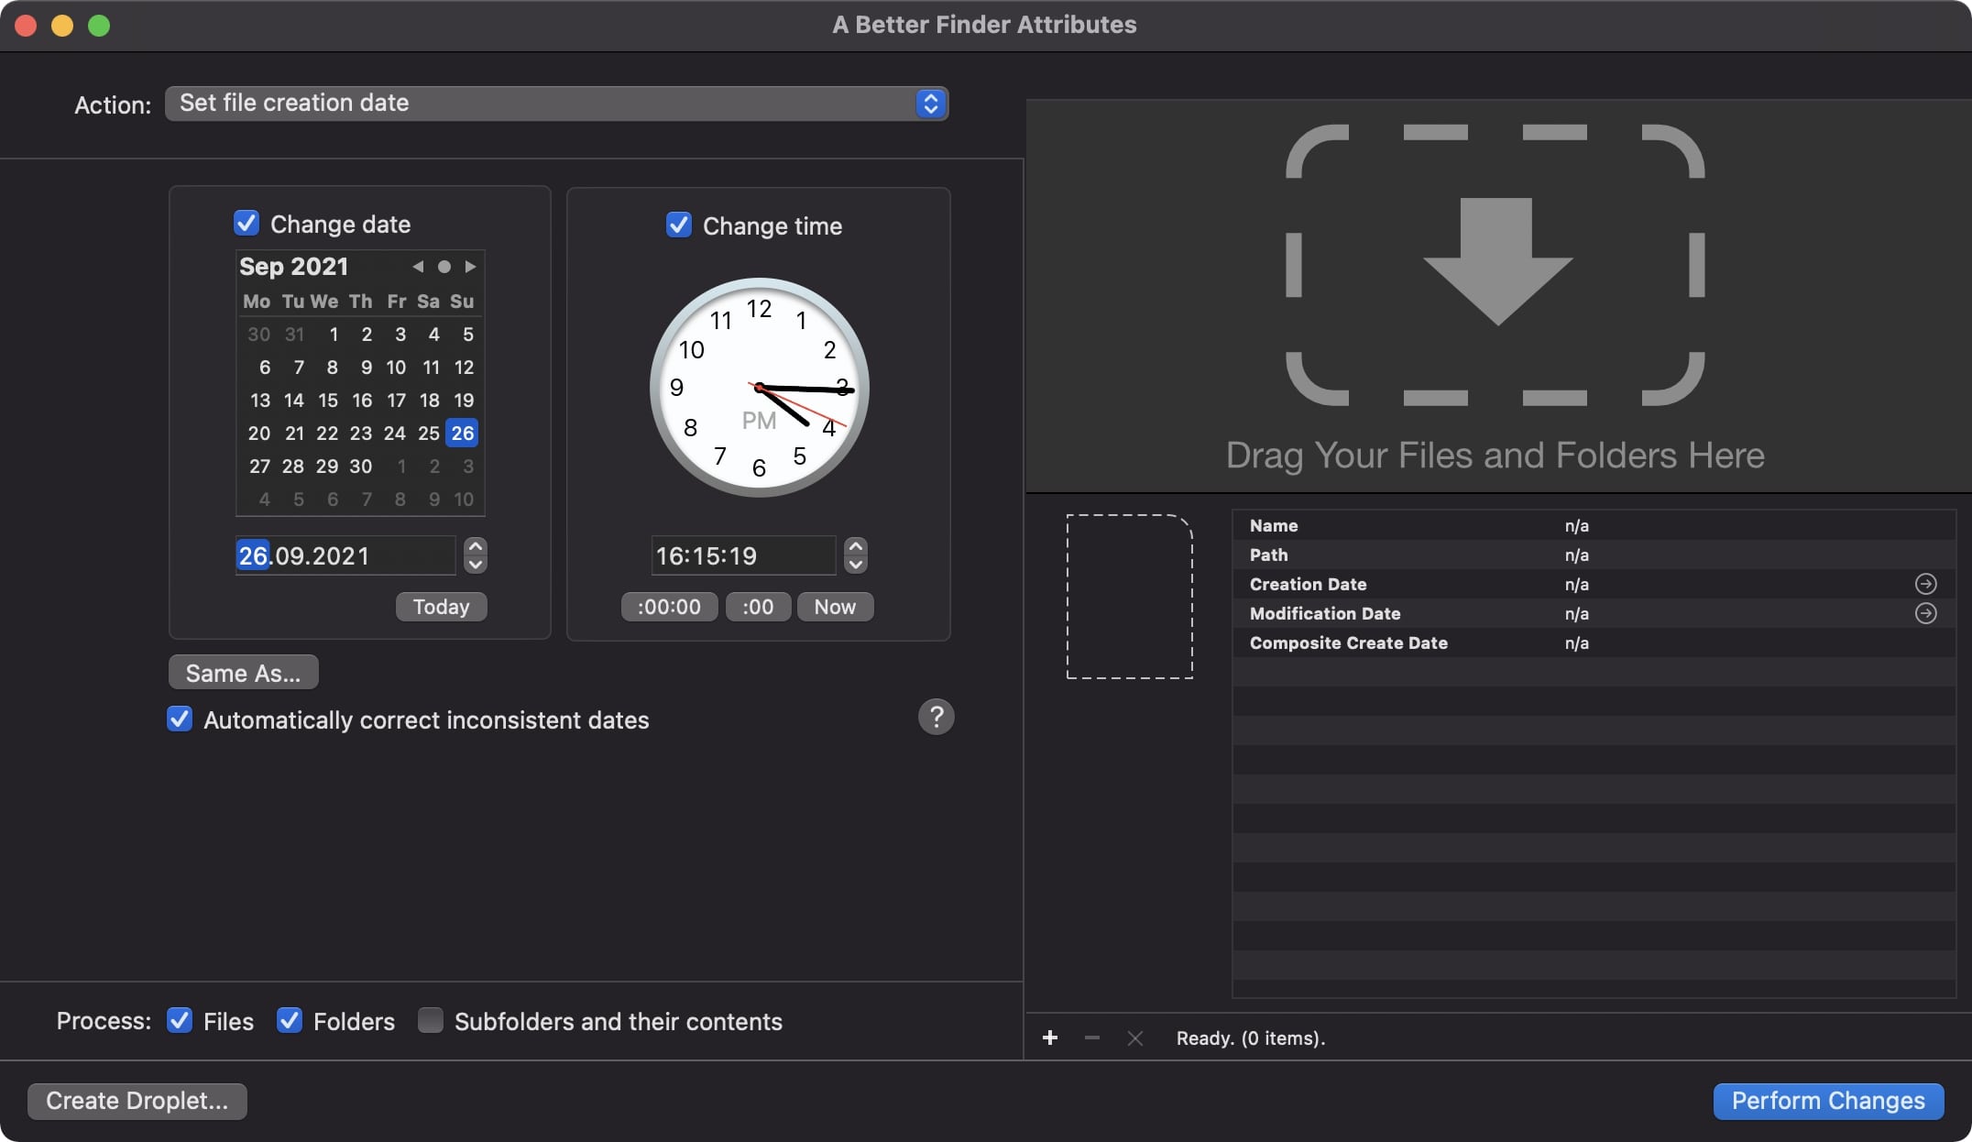The width and height of the screenshot is (1972, 1142).
Task: Click the Create Droplet button
Action: [x=136, y=1099]
